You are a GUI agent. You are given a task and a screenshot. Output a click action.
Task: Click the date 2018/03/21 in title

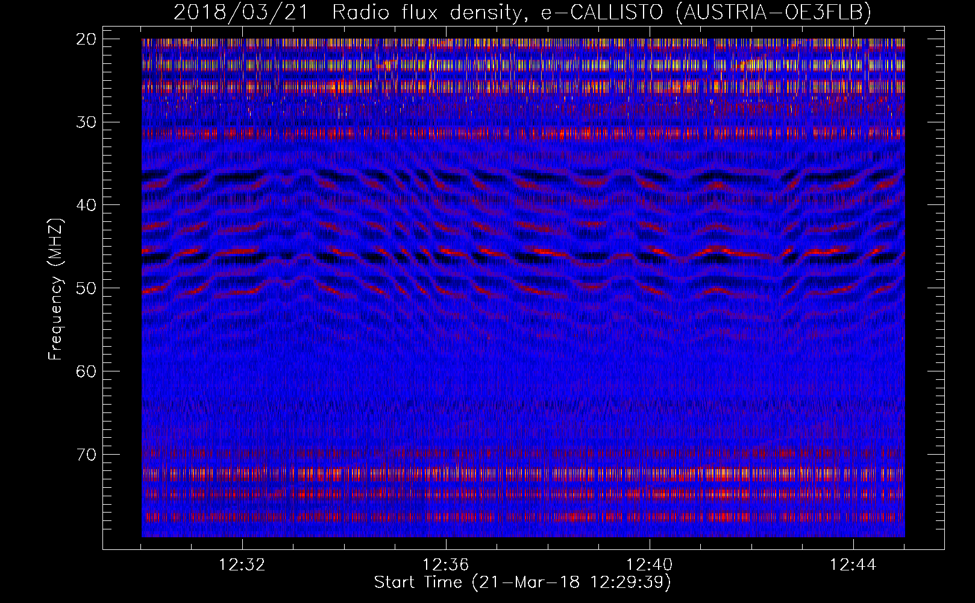pos(241,12)
